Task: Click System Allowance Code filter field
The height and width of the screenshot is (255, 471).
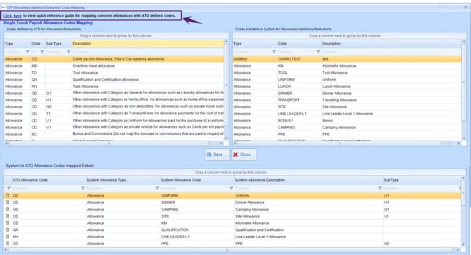Action: (x=197, y=188)
